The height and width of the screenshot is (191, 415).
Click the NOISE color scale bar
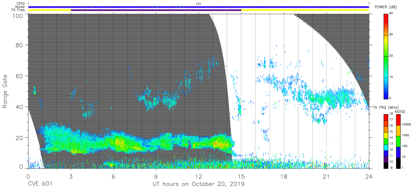click(x=398, y=141)
